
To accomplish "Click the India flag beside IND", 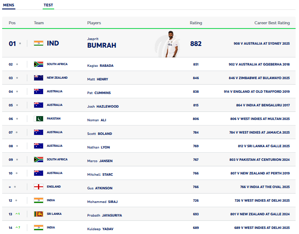I will coord(38,43).
